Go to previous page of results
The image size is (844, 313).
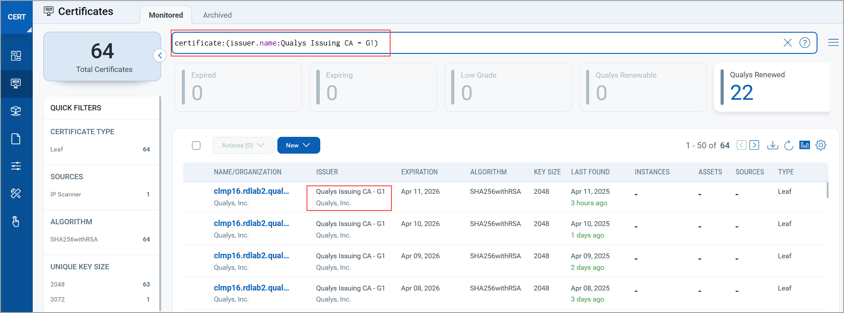(x=741, y=145)
